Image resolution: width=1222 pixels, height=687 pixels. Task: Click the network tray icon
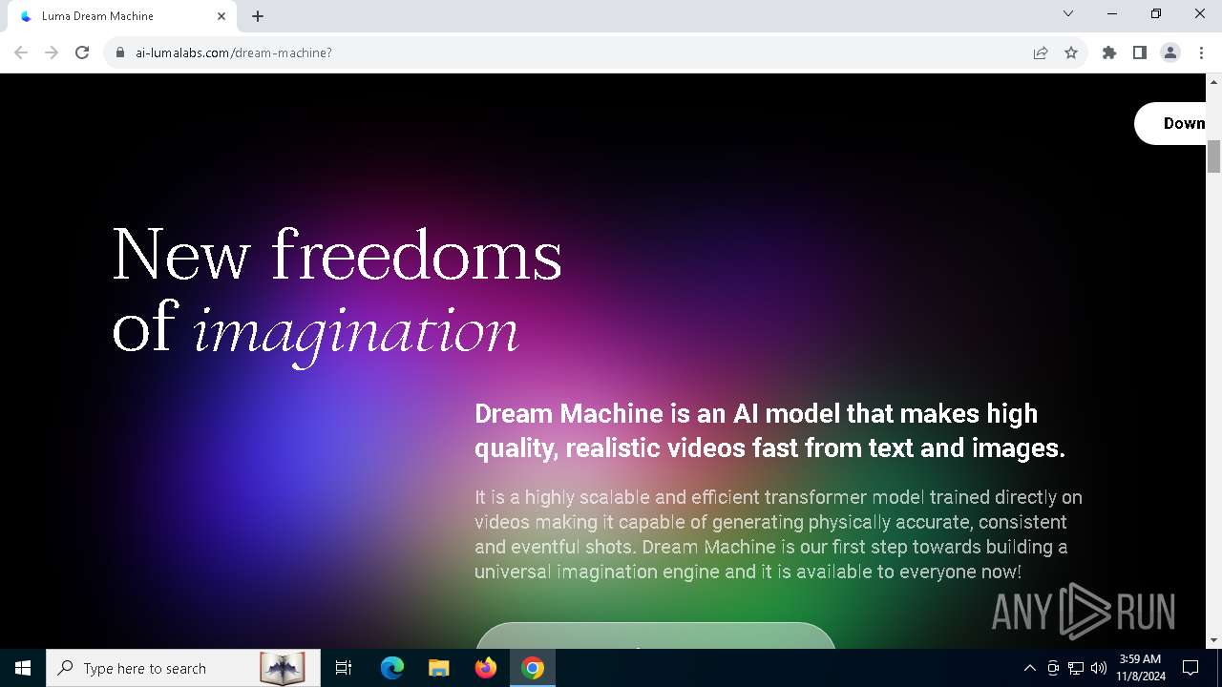pyautogui.click(x=1076, y=668)
